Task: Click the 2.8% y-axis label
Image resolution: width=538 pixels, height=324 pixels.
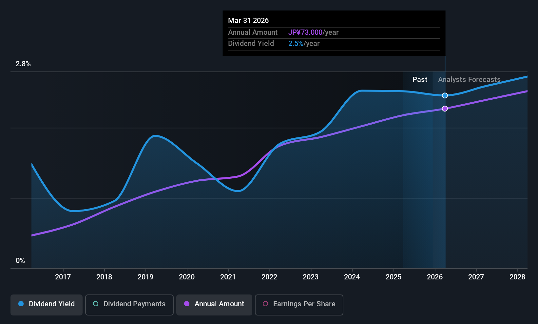Action: tap(23, 64)
